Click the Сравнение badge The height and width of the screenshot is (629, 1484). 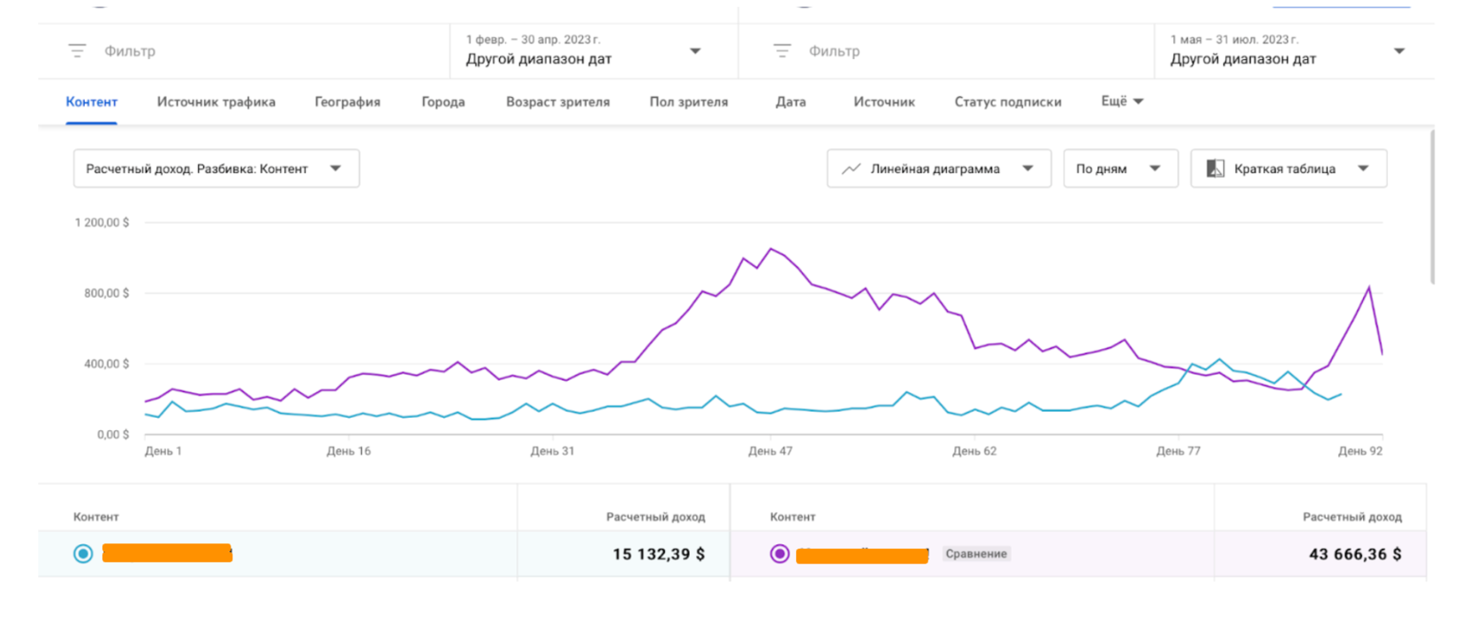pos(976,554)
